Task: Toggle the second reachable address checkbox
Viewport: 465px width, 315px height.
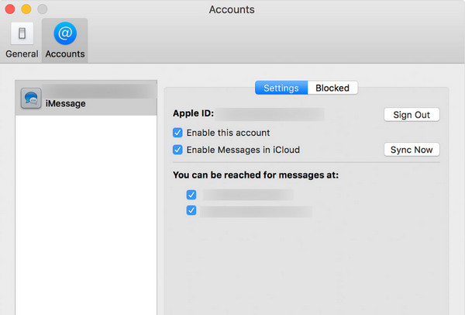Action: (x=191, y=210)
